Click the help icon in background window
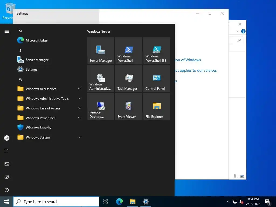276x207 pixels. pyautogui.click(x=243, y=31)
